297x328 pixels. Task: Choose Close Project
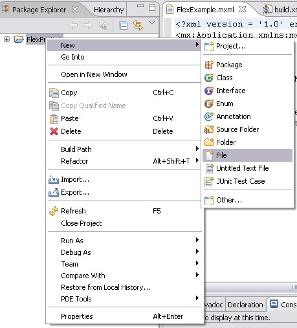click(x=124, y=223)
